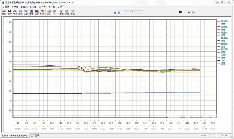Viewport: 234px width, 139px height.
Task: Open the D.显示 menu
Action: (x=24, y=7)
